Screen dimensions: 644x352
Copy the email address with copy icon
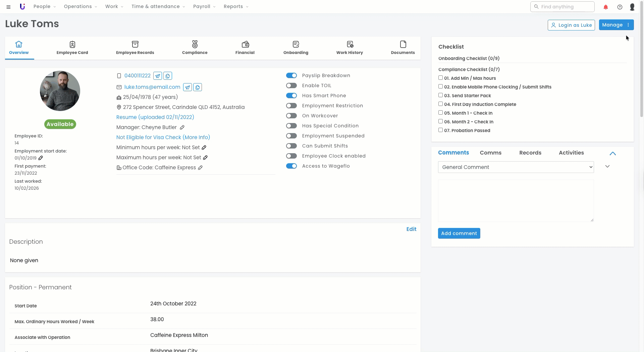tap(198, 87)
